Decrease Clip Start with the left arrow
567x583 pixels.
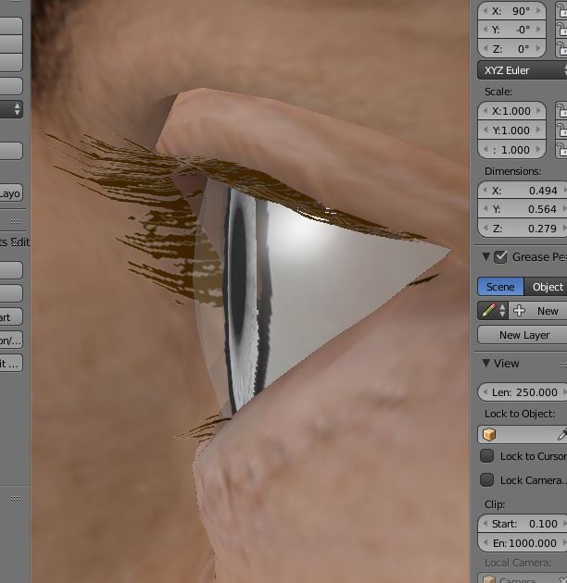[485, 523]
